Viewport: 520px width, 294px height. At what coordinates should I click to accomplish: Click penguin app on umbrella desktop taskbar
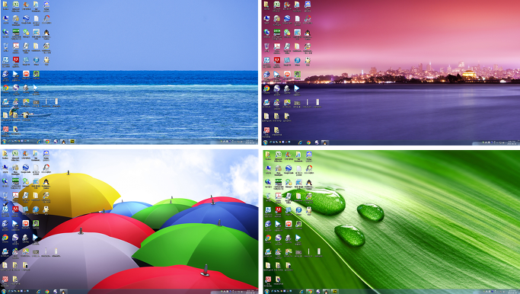(x=63, y=292)
